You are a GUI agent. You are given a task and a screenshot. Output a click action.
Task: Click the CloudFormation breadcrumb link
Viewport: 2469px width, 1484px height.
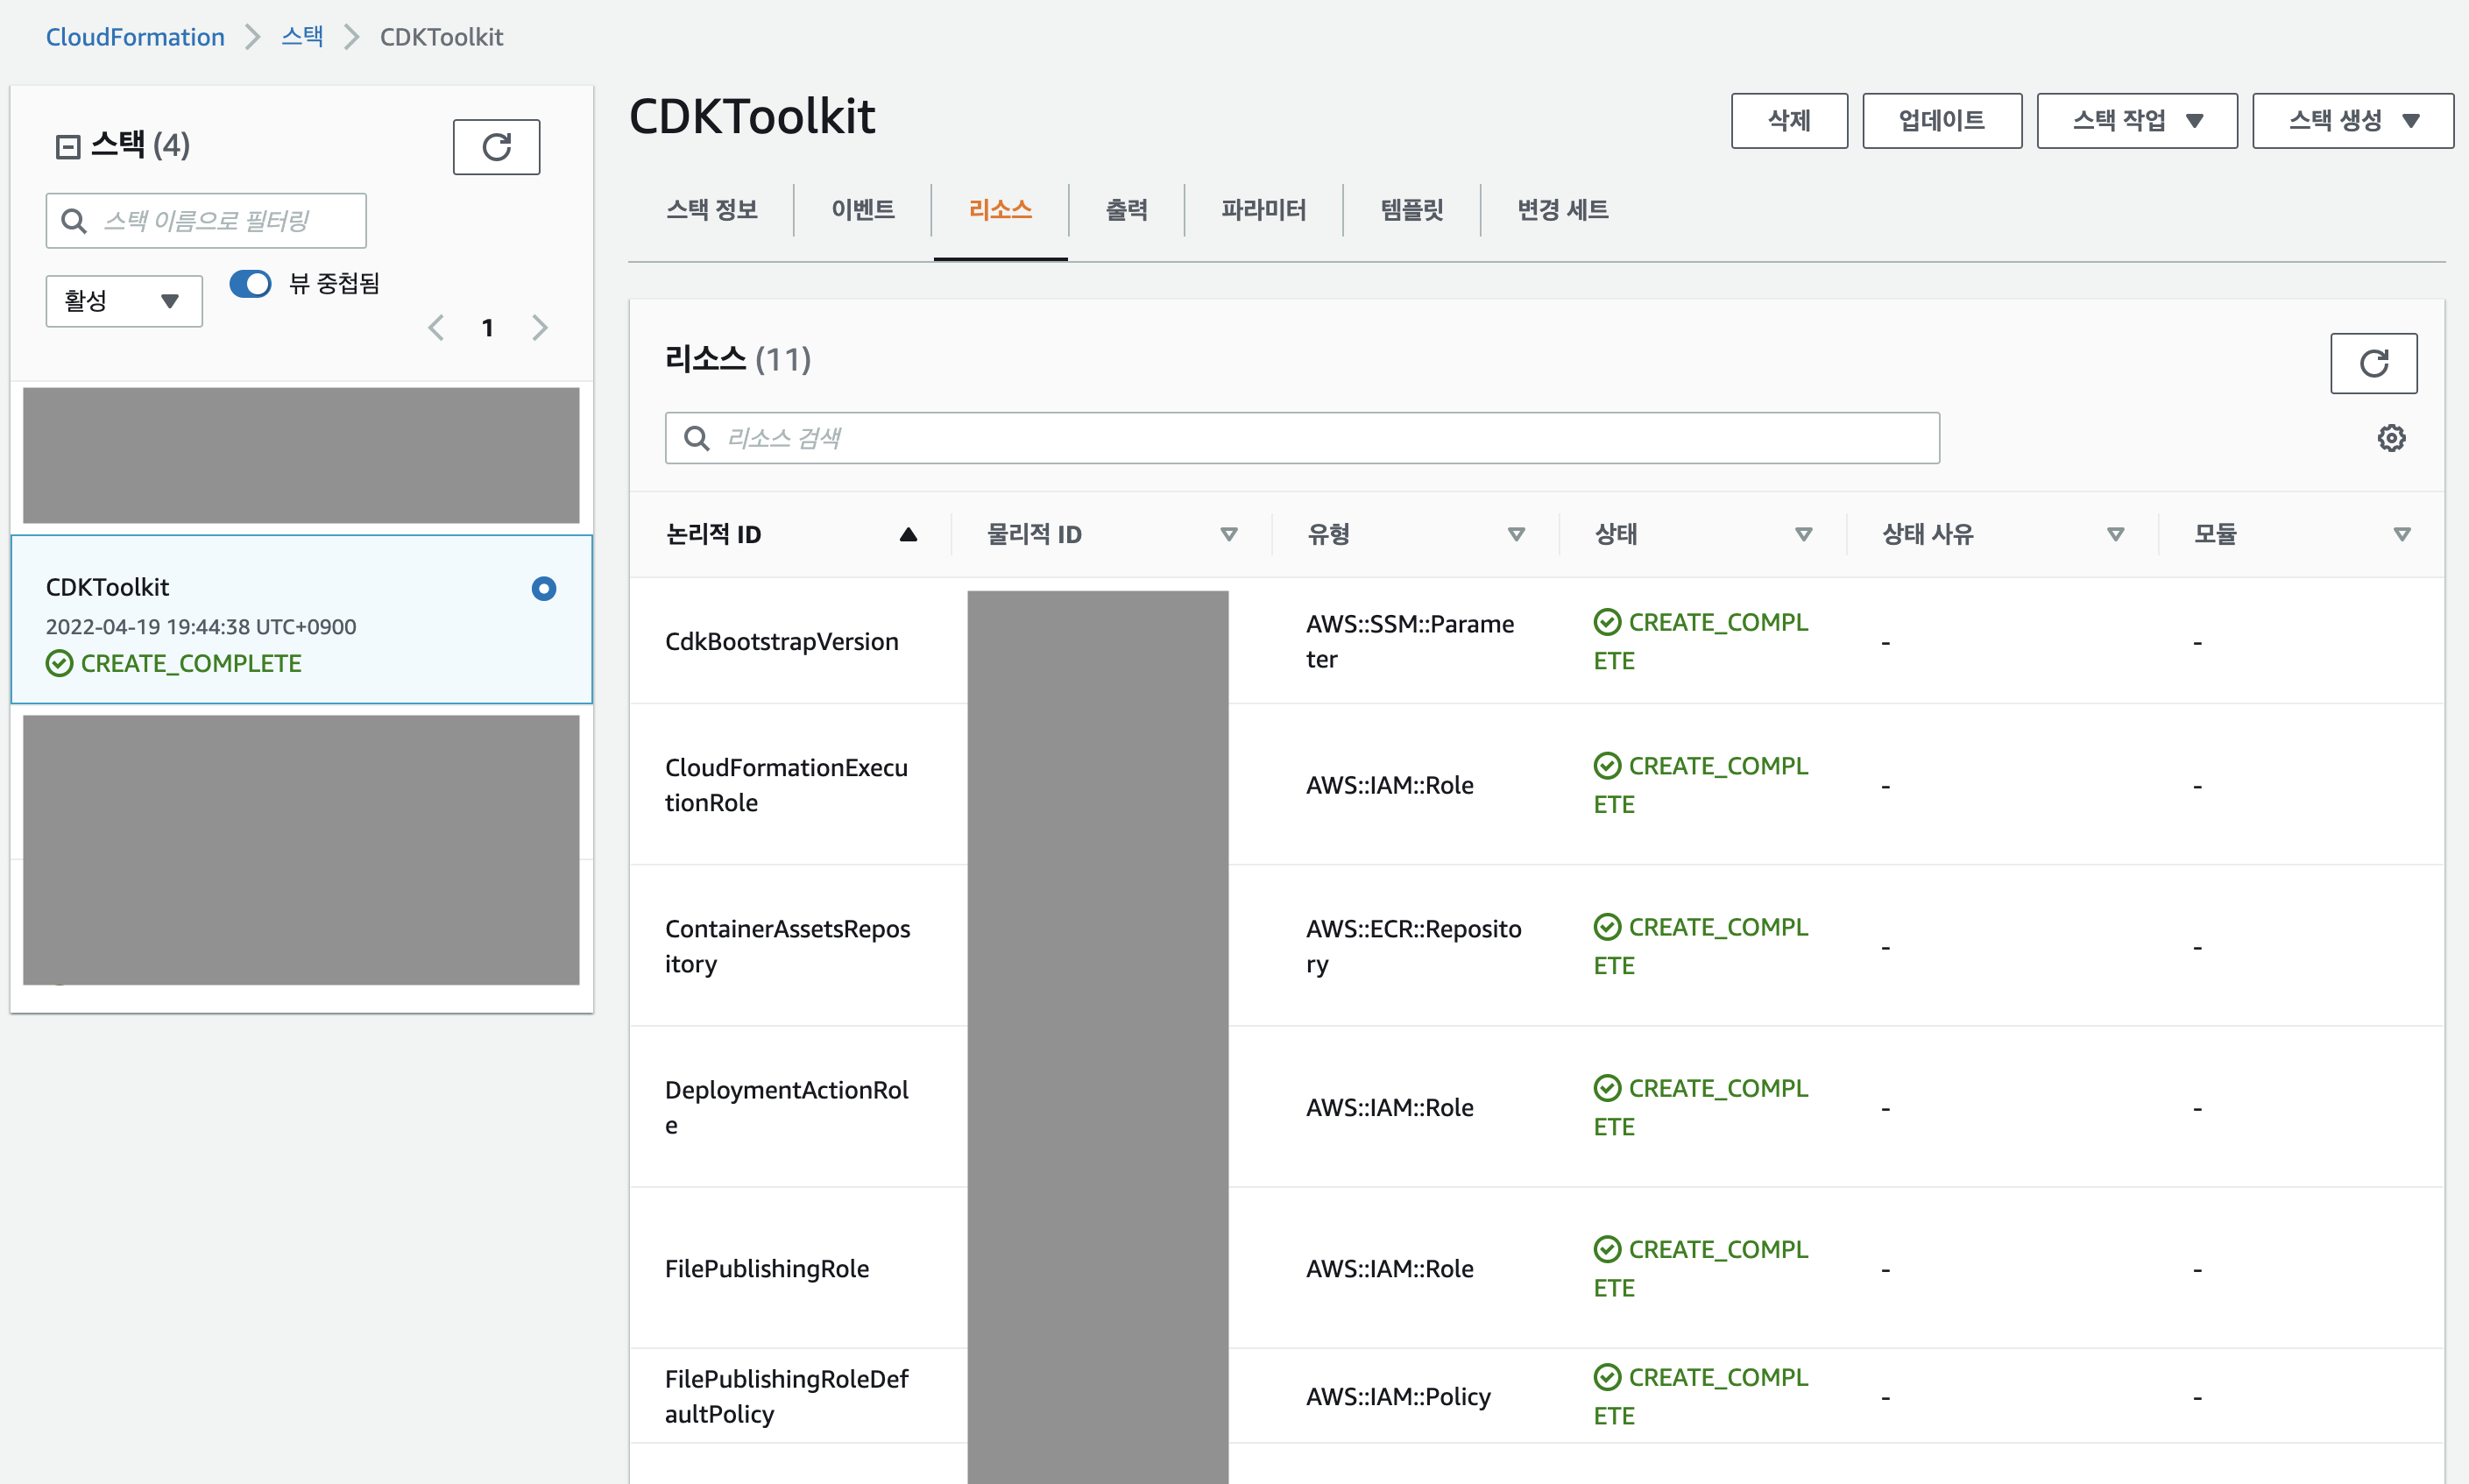135,37
